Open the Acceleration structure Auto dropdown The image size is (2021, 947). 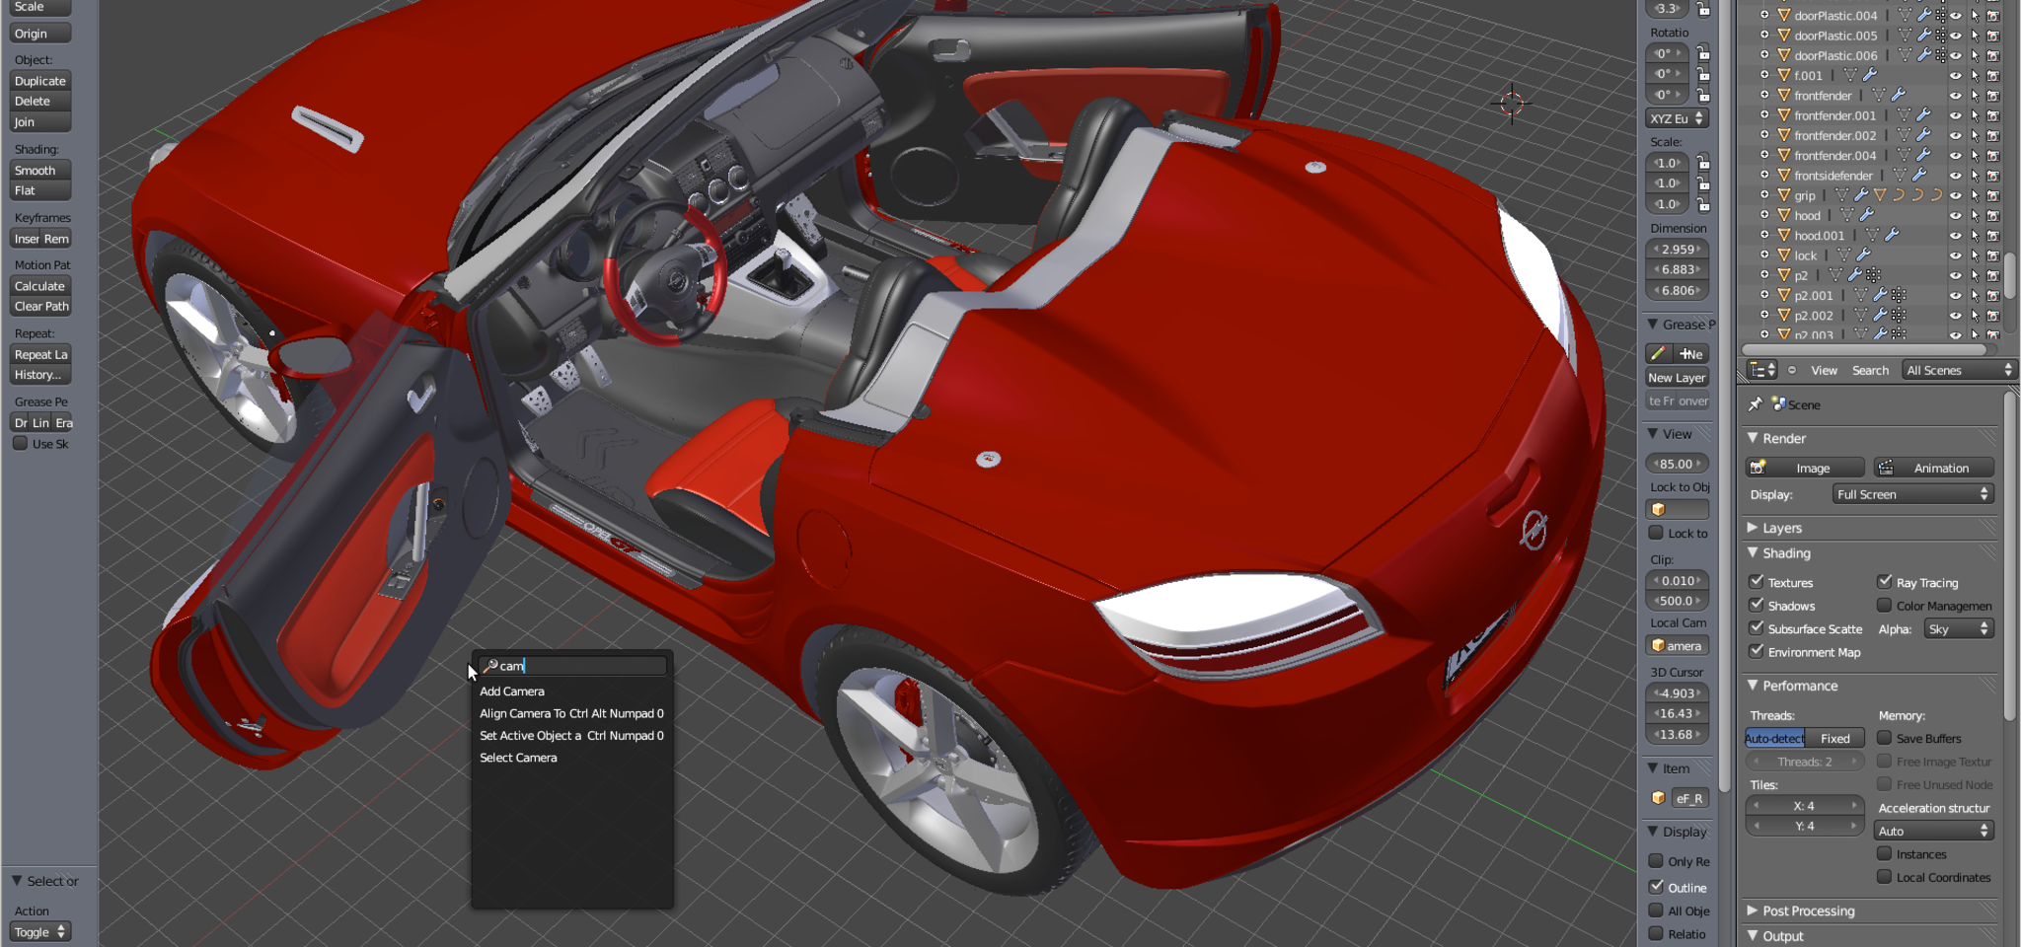tap(1934, 831)
